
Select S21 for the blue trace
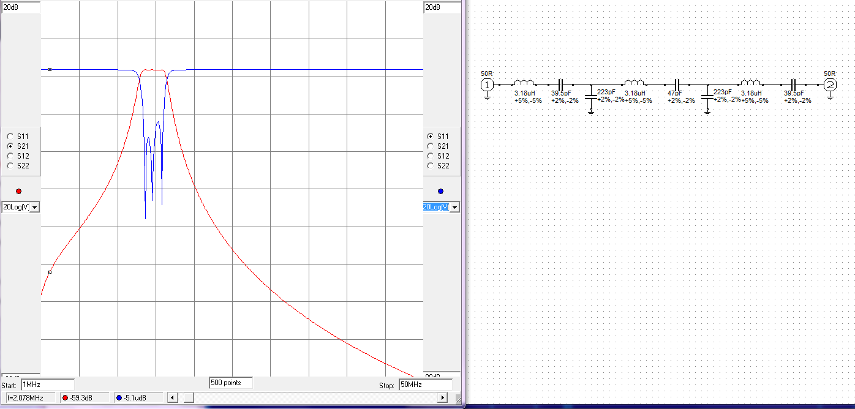[x=430, y=146]
